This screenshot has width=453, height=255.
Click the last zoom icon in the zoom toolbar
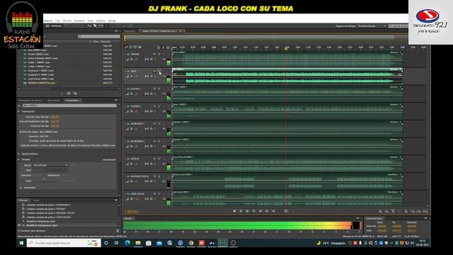(x=425, y=212)
